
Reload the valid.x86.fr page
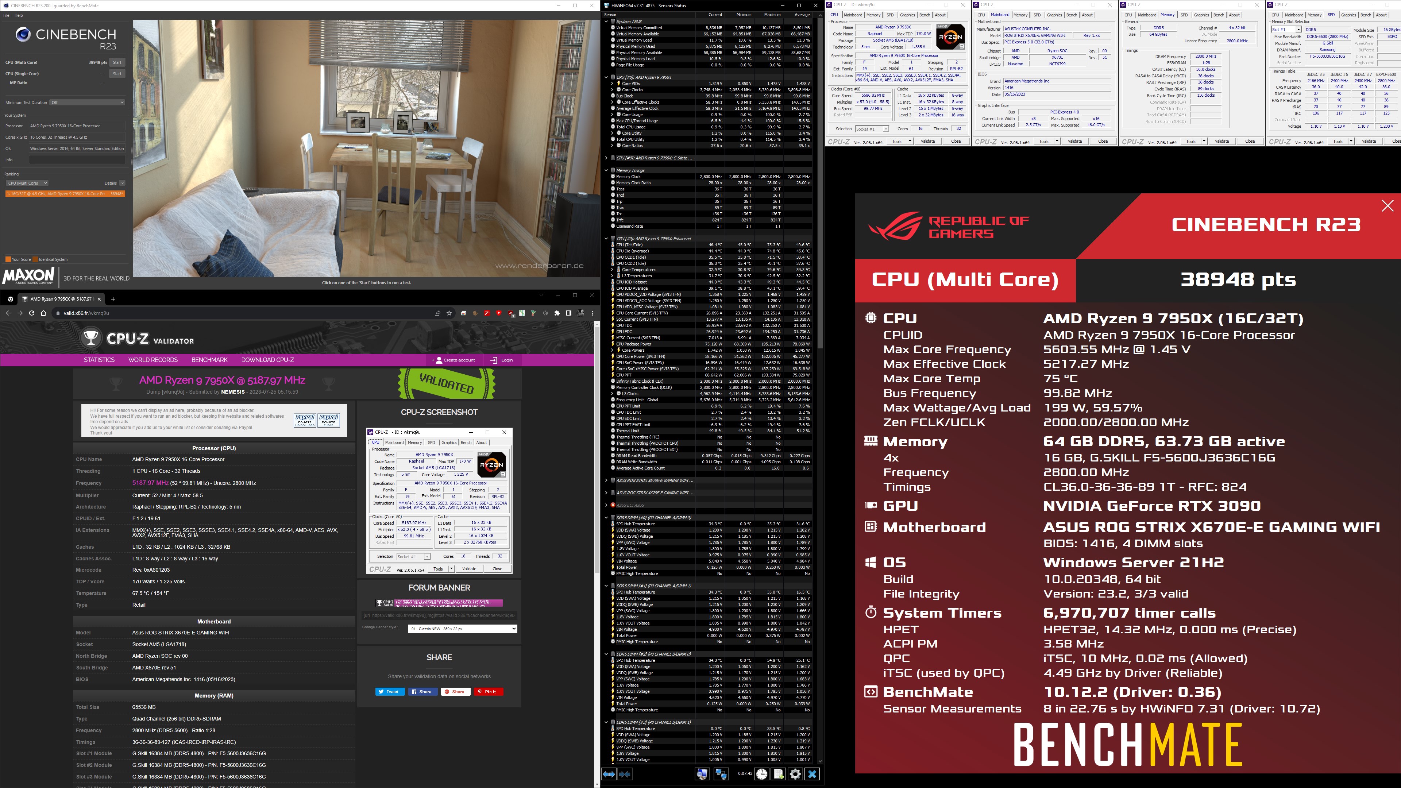31,313
